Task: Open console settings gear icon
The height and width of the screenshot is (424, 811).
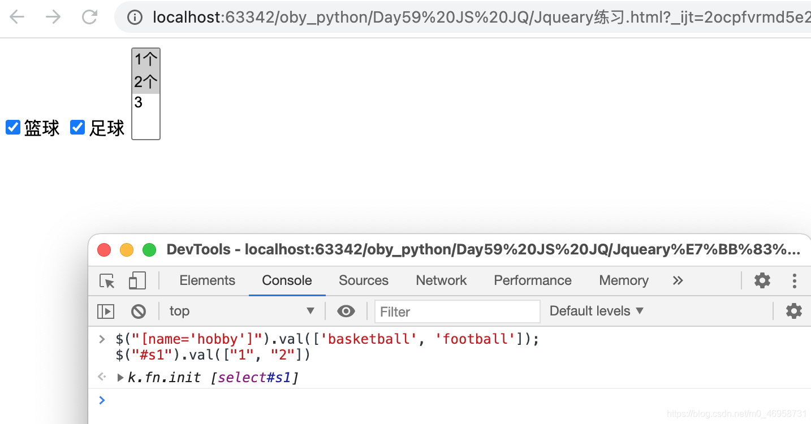Action: (x=794, y=311)
